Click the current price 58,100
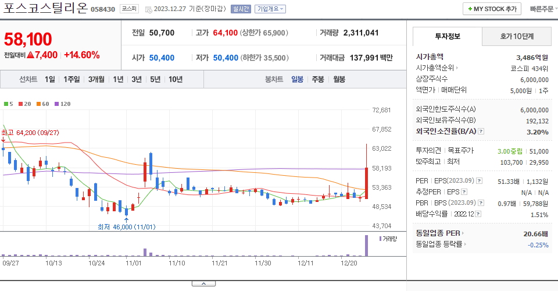Viewport: 558px width, 291px height. click(x=28, y=39)
